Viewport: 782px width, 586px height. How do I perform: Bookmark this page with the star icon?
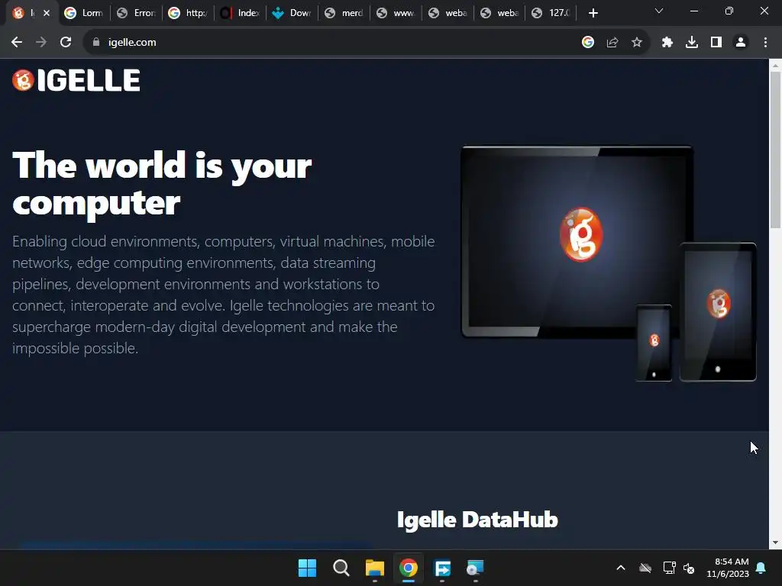pyautogui.click(x=637, y=43)
